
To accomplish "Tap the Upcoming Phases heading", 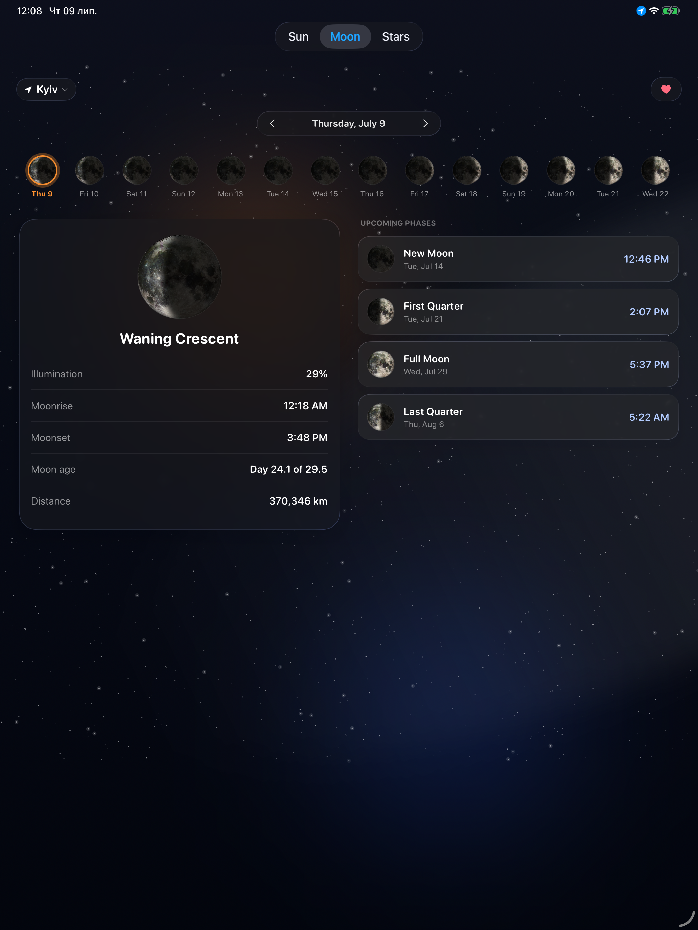I will (x=398, y=223).
